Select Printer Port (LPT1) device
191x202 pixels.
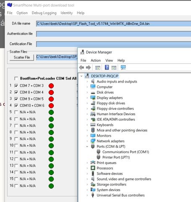(116, 157)
